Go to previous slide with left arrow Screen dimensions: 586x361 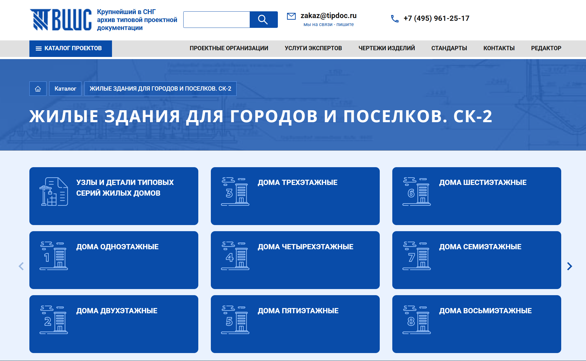click(21, 266)
